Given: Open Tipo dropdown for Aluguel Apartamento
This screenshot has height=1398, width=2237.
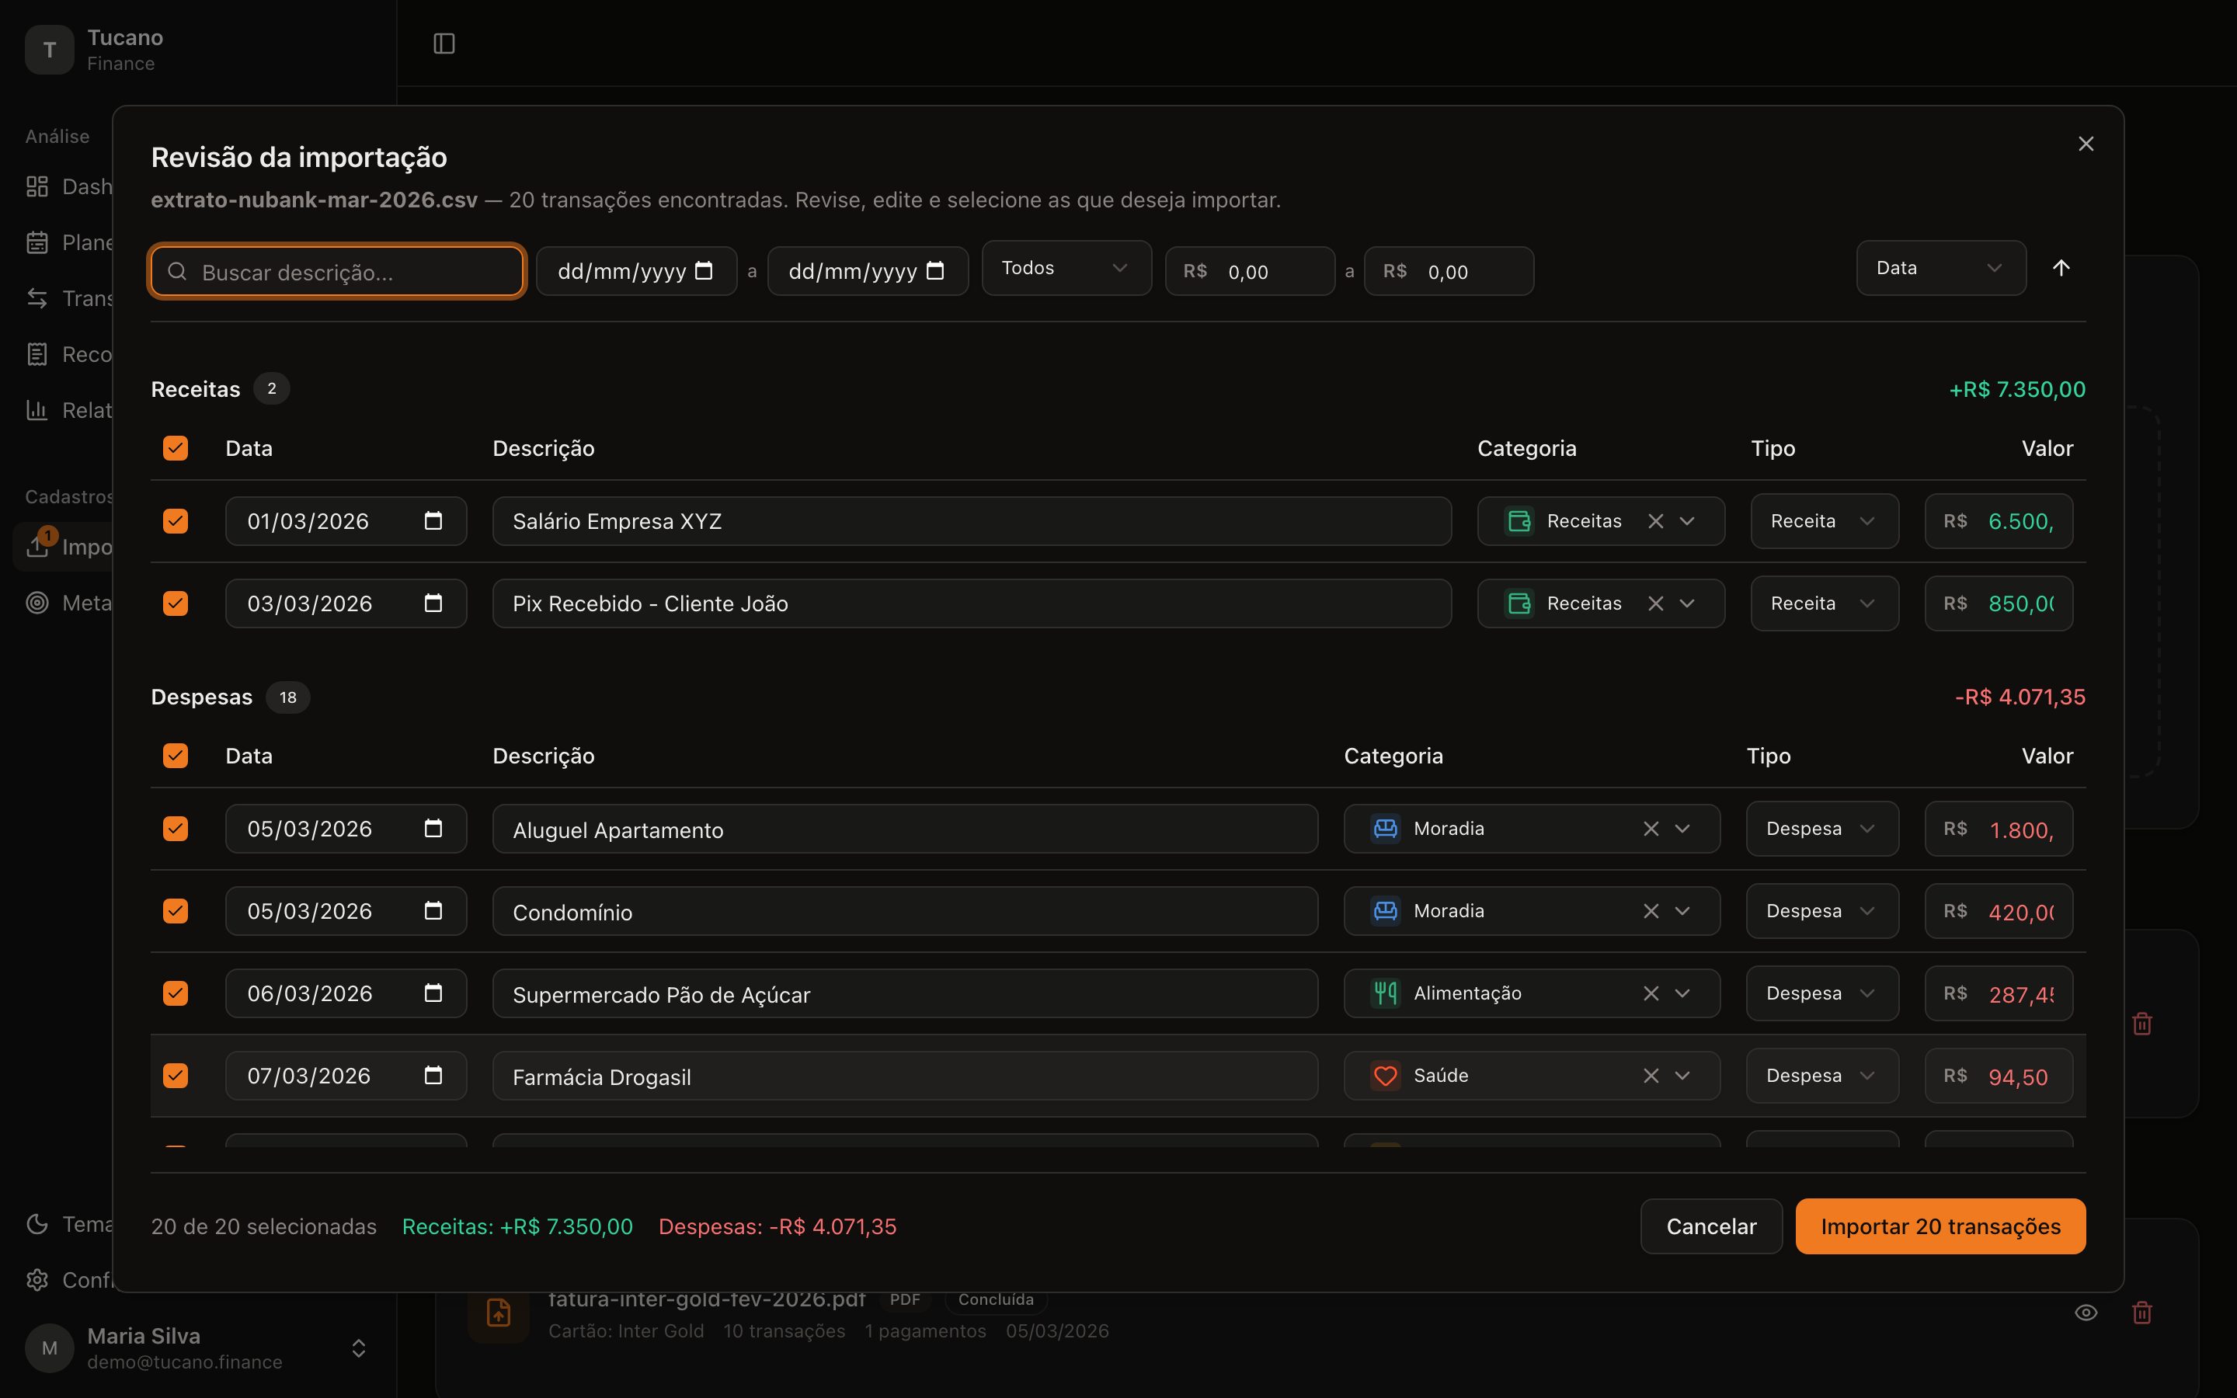Looking at the screenshot, I should coord(1822,829).
